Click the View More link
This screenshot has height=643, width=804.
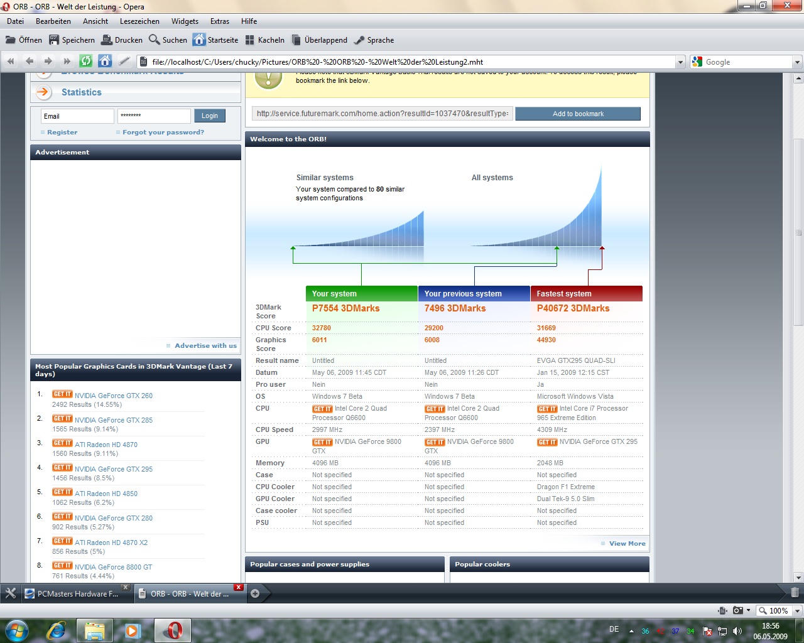pyautogui.click(x=627, y=544)
